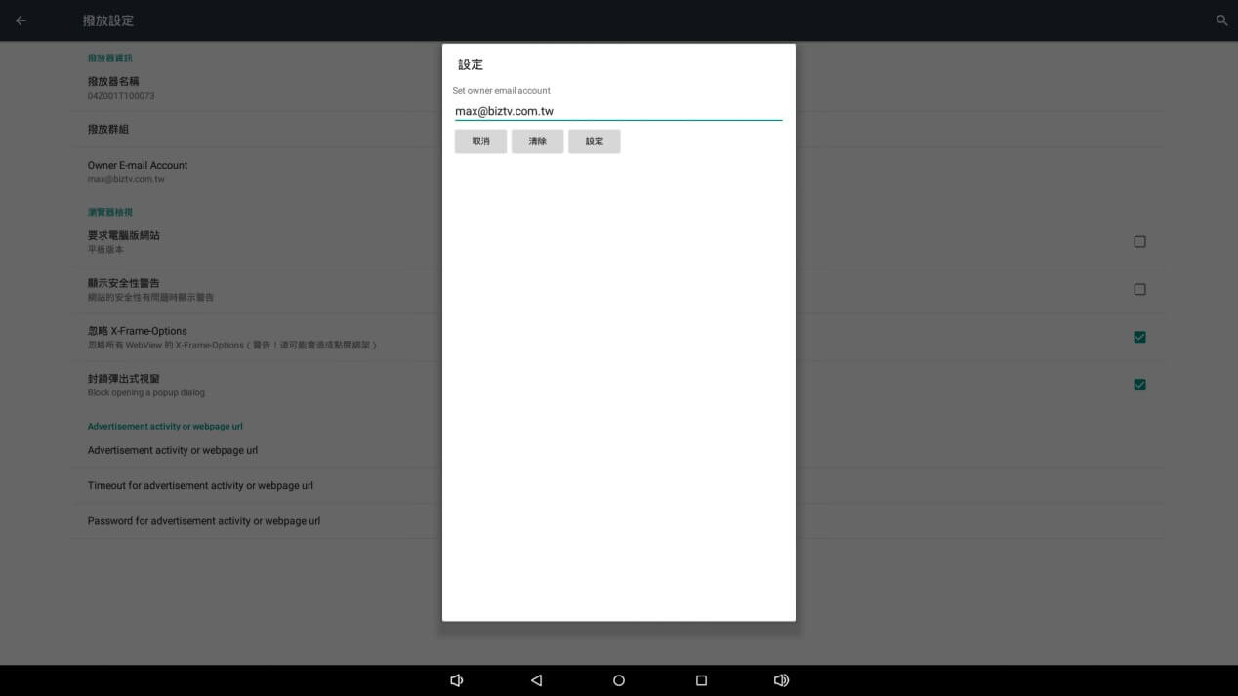Open Password for advertisement activity setting

204,521
